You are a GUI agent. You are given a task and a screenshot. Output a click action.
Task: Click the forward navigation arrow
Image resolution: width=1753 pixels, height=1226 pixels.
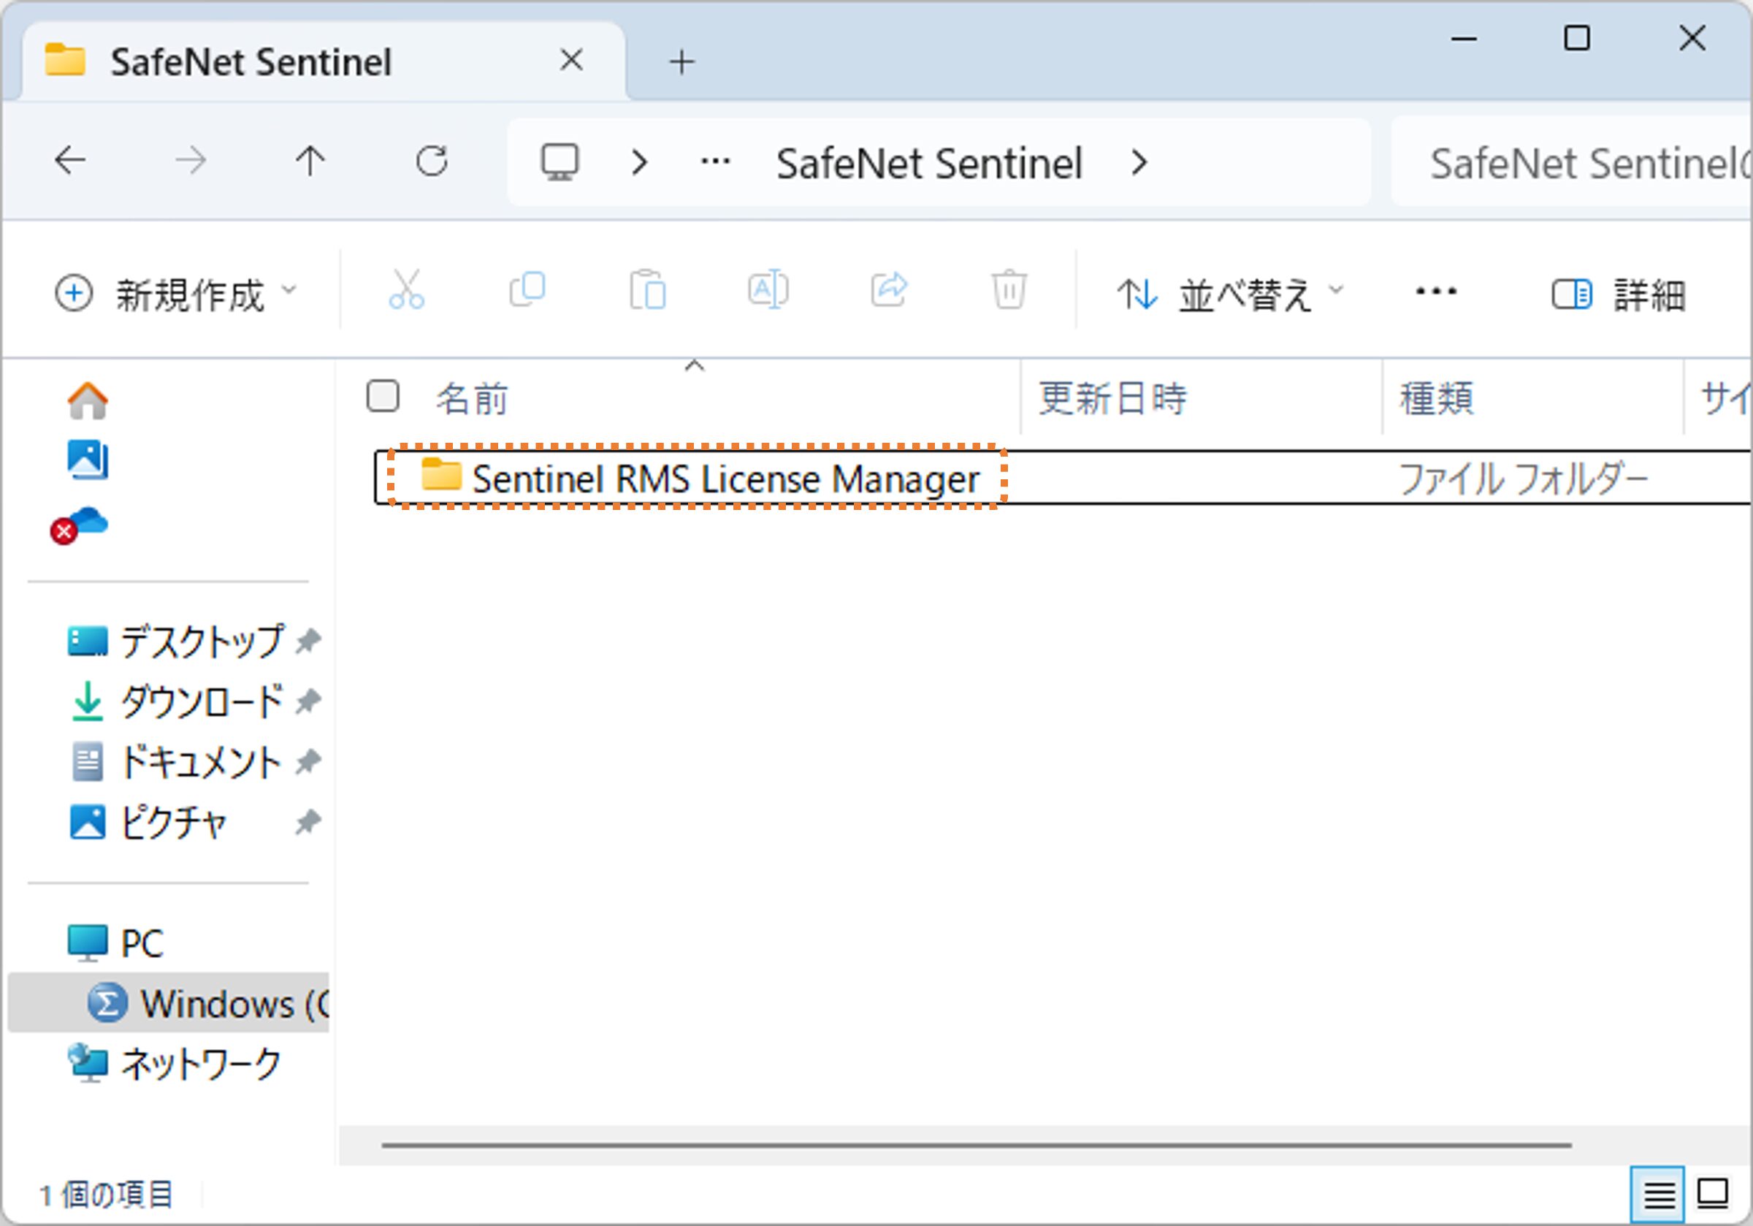point(190,161)
